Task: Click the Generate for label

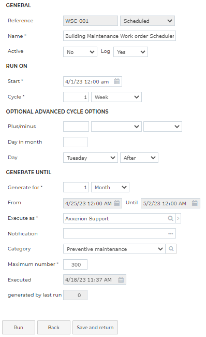Action: point(25,187)
